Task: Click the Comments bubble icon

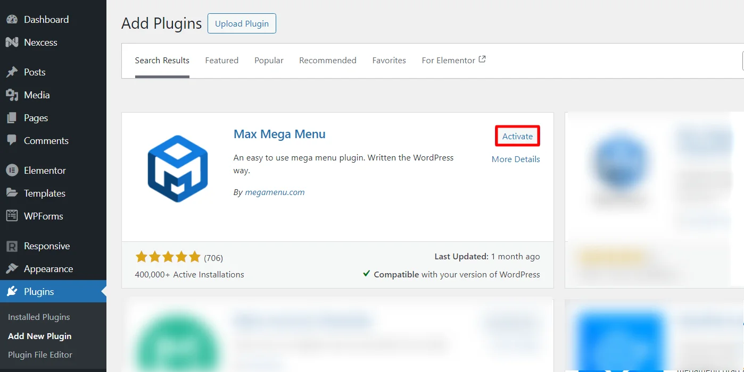Action: pos(12,141)
